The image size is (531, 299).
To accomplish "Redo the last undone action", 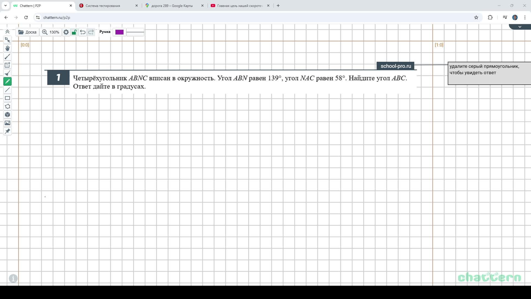I will tap(91, 32).
